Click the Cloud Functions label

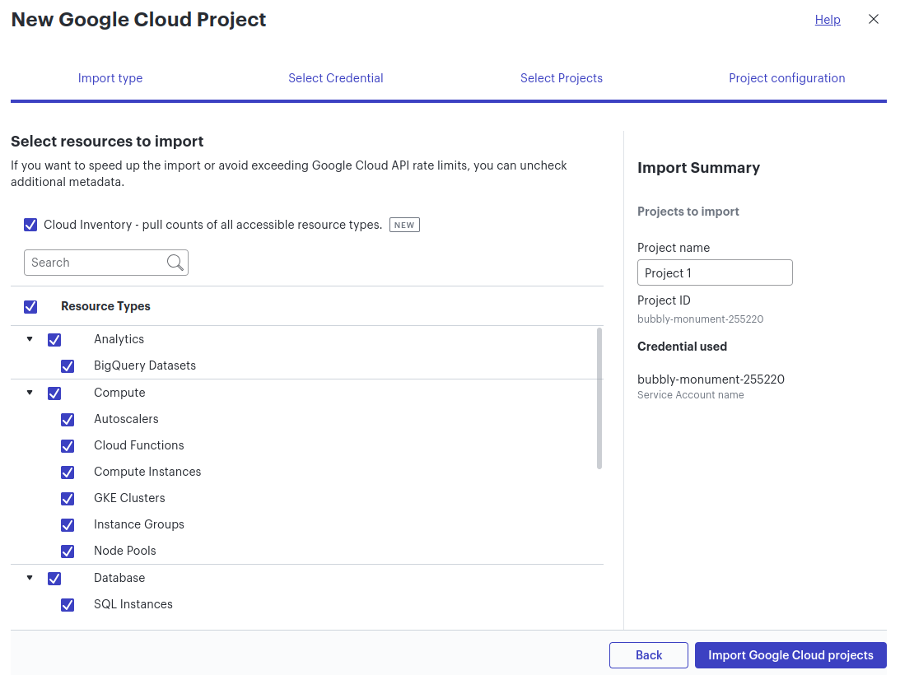[x=139, y=445]
